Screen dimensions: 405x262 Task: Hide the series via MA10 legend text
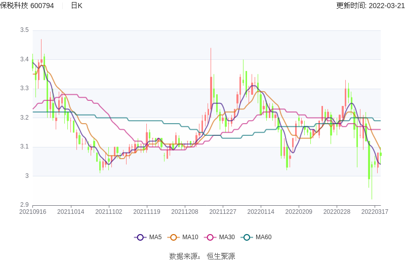[x=190, y=237]
